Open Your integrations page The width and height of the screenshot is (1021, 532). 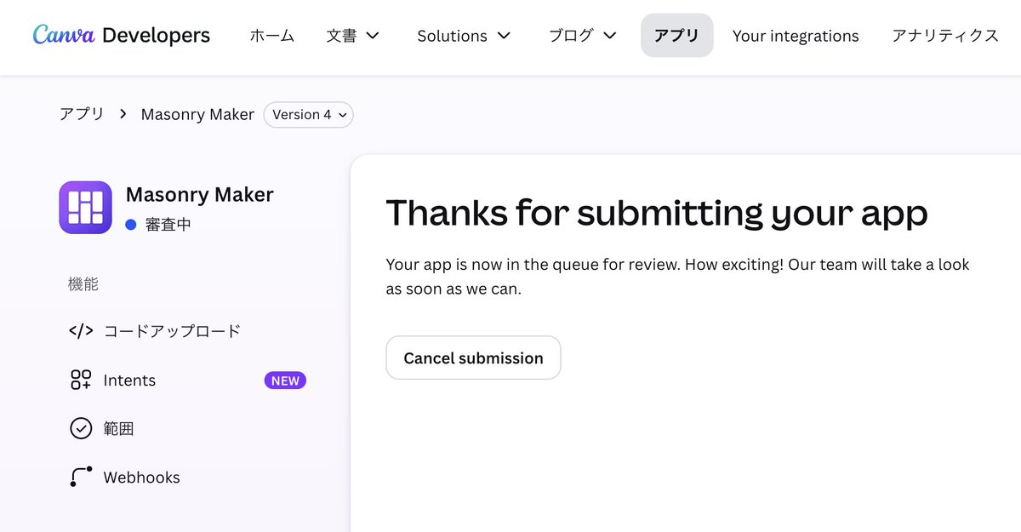(796, 36)
